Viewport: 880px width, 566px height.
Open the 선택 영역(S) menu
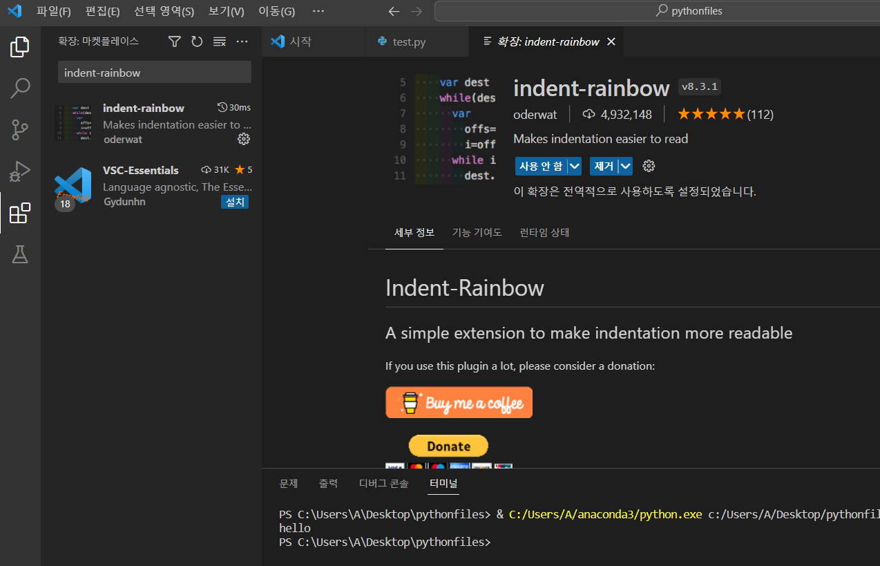164,11
